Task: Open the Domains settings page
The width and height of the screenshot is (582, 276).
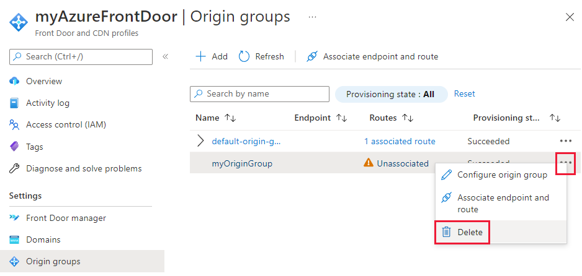Action: pos(43,239)
